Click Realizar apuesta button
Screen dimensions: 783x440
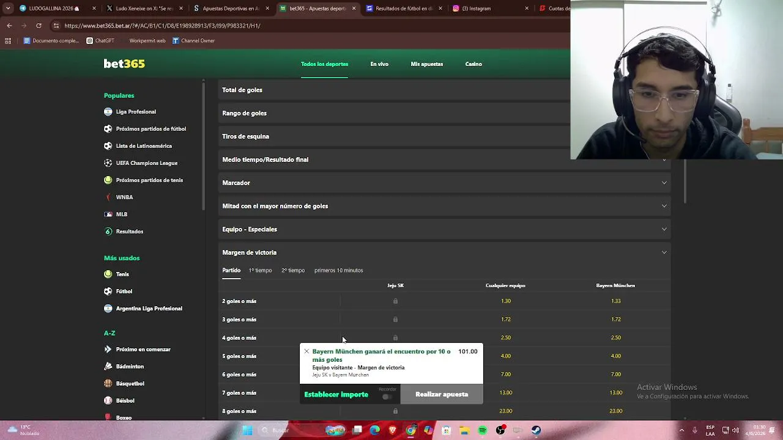point(442,394)
